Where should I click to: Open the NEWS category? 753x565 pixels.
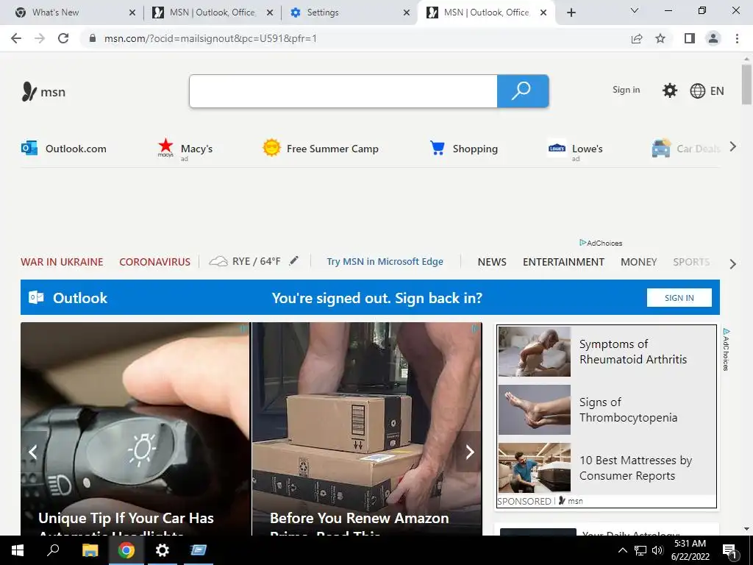coord(492,262)
